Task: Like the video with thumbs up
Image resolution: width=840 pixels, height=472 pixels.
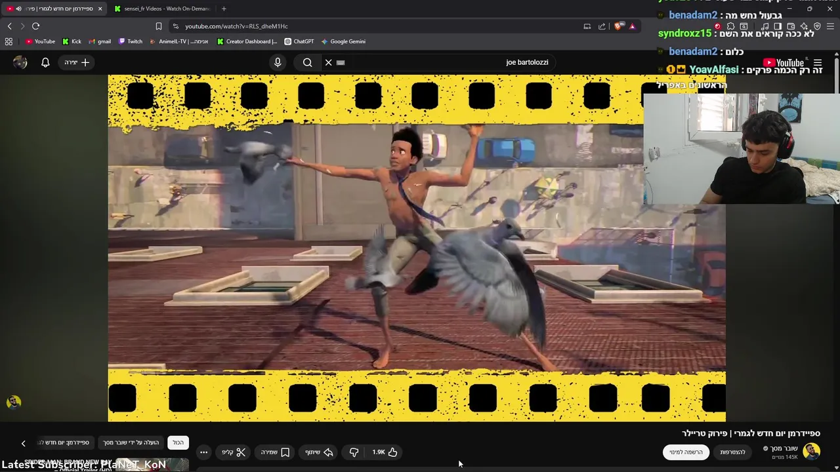Action: (385, 452)
